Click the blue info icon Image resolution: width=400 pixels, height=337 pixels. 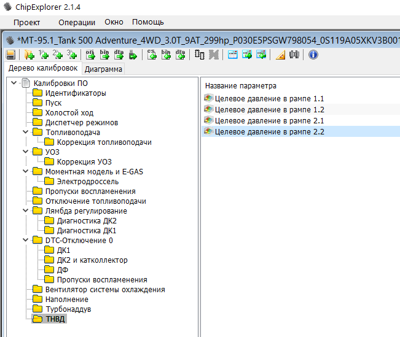point(313,55)
